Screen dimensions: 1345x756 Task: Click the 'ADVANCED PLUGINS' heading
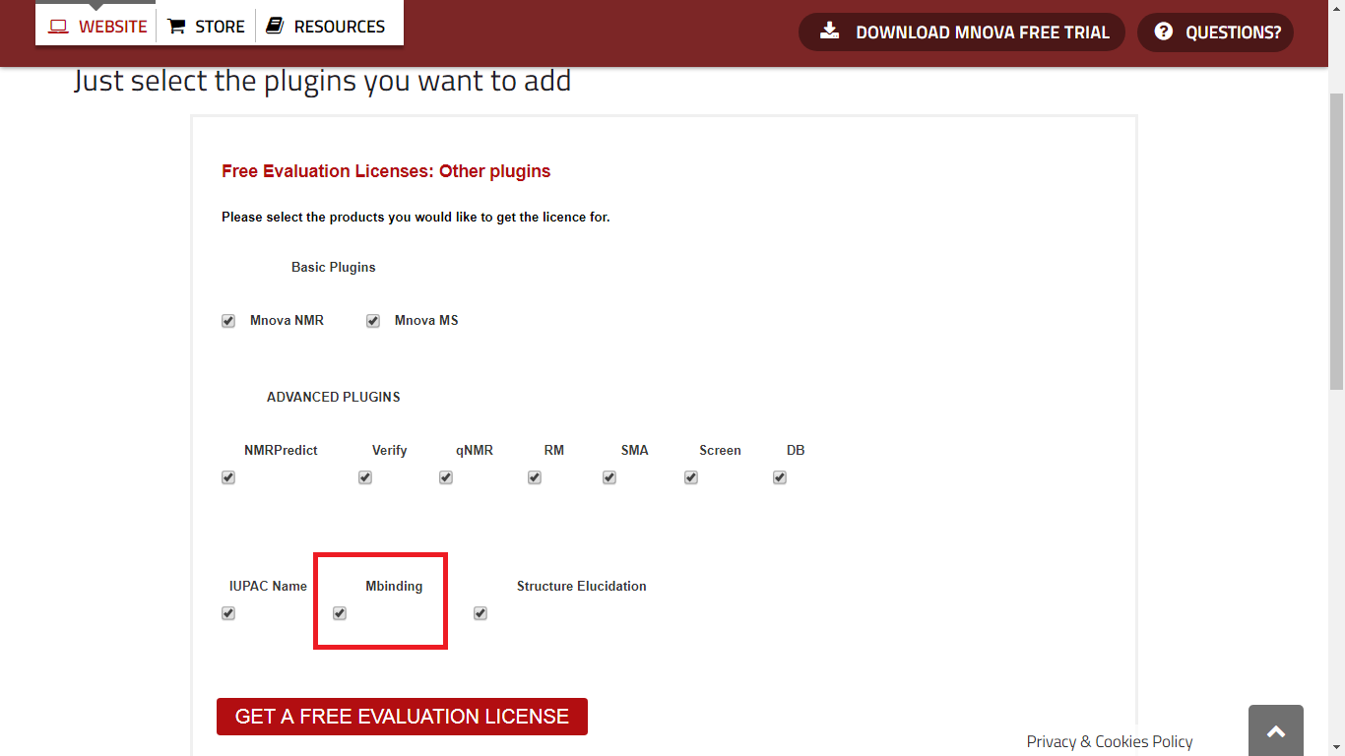click(x=334, y=397)
